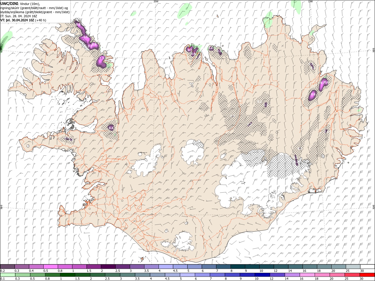This screenshot has width=375, height=281.
Task: Click the lower legend pale green swatch between 0.1 and 0.3
Action: tap(7, 275)
